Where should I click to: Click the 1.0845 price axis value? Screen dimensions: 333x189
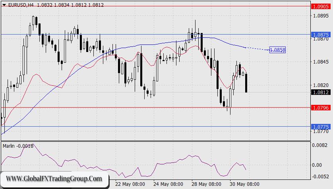[x=321, y=62]
